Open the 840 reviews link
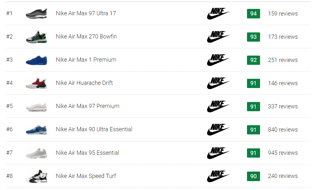The width and height of the screenshot is (312, 190). click(x=283, y=130)
